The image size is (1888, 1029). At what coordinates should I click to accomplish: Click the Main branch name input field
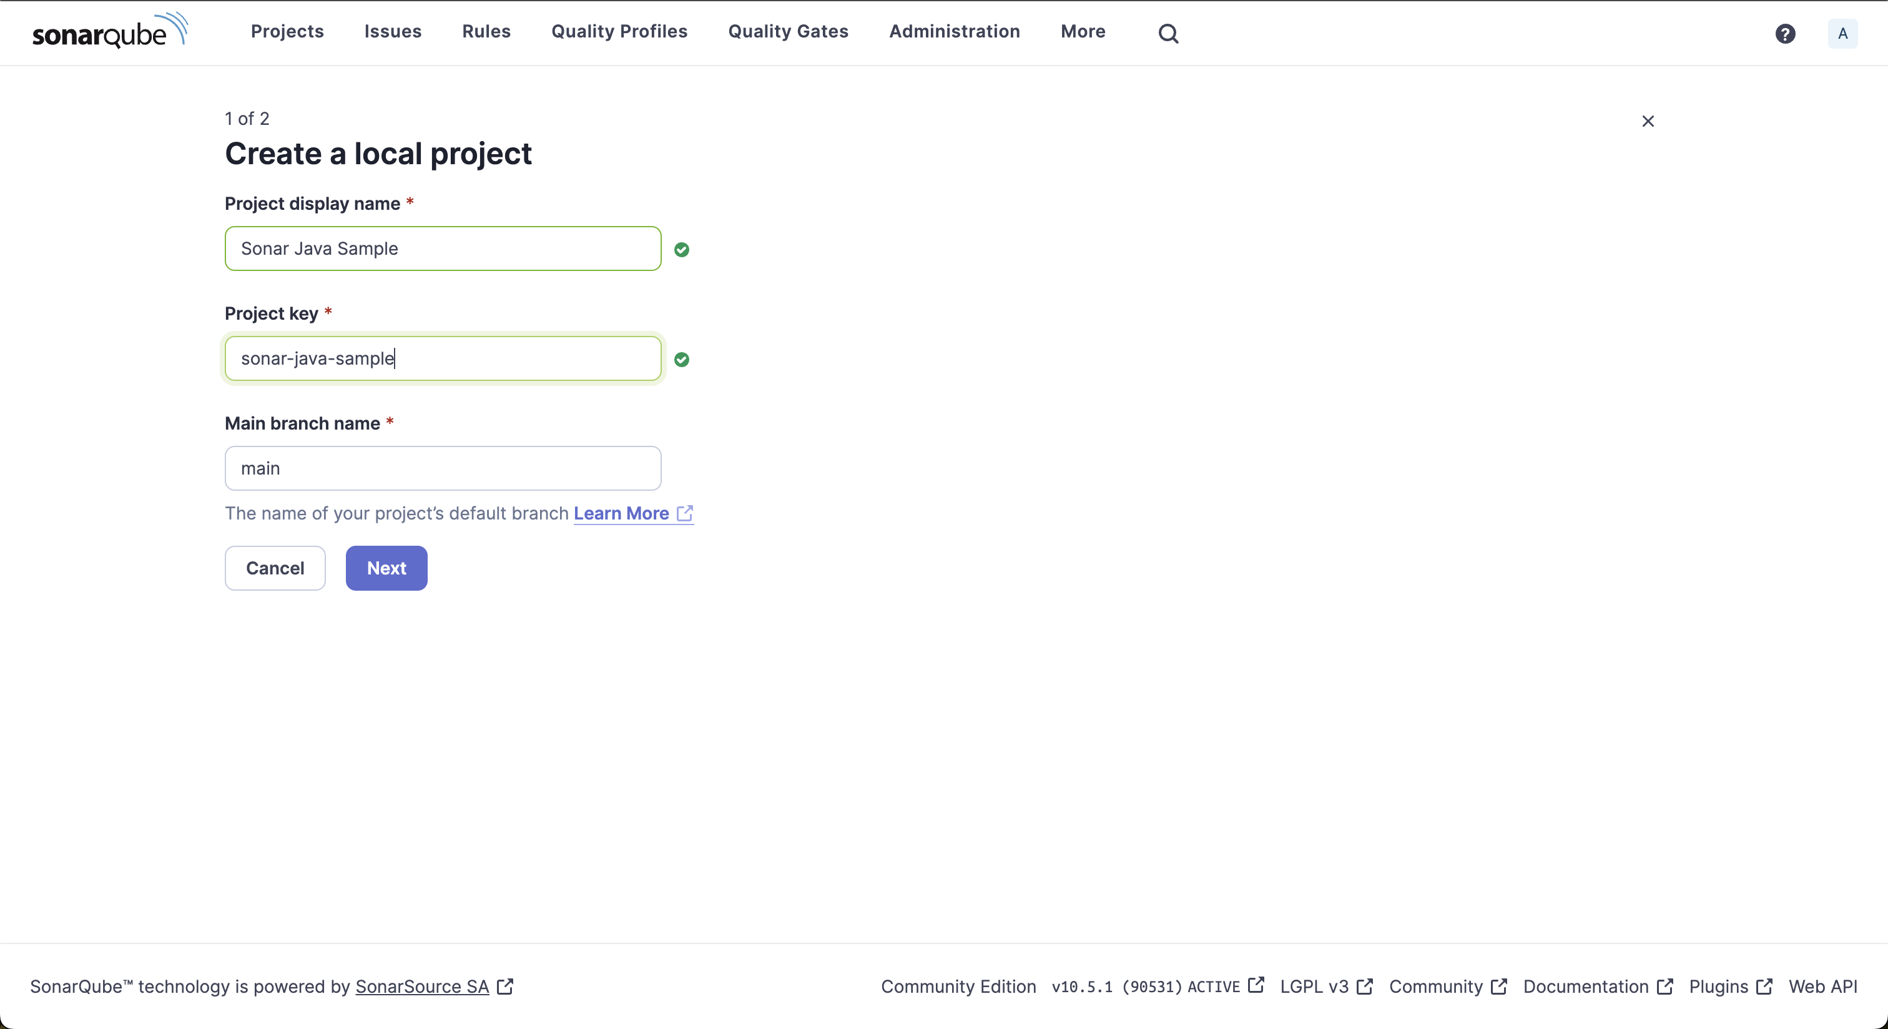click(x=442, y=468)
